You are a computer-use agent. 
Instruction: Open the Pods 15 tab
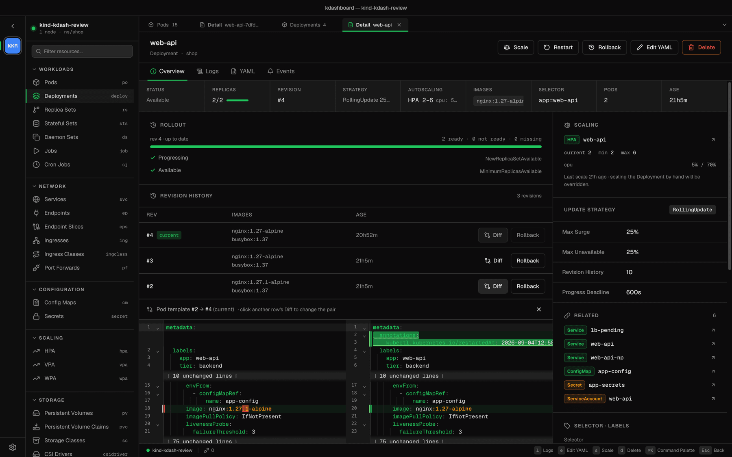click(x=163, y=25)
